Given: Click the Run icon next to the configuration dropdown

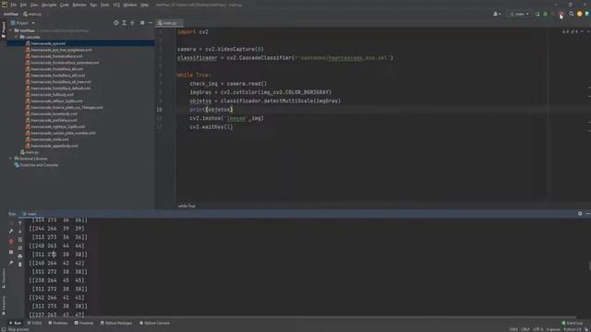Looking at the screenshot, I should [x=537, y=14].
